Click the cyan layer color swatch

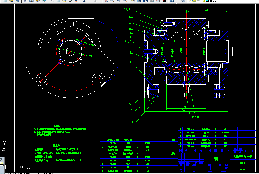click(207, 1)
